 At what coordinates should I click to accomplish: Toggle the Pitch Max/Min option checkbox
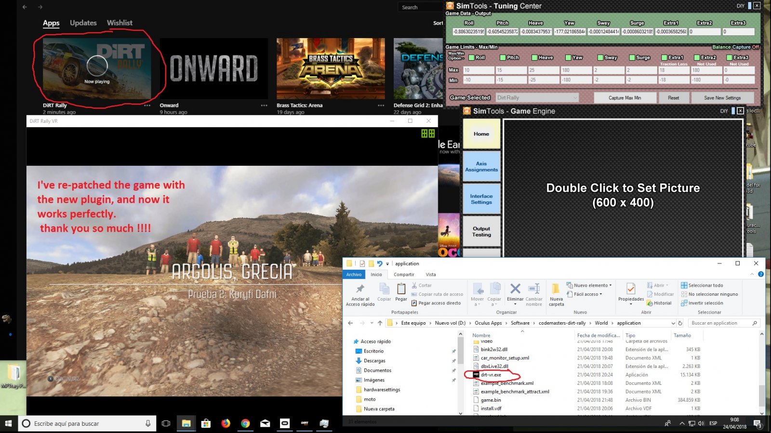click(503, 58)
